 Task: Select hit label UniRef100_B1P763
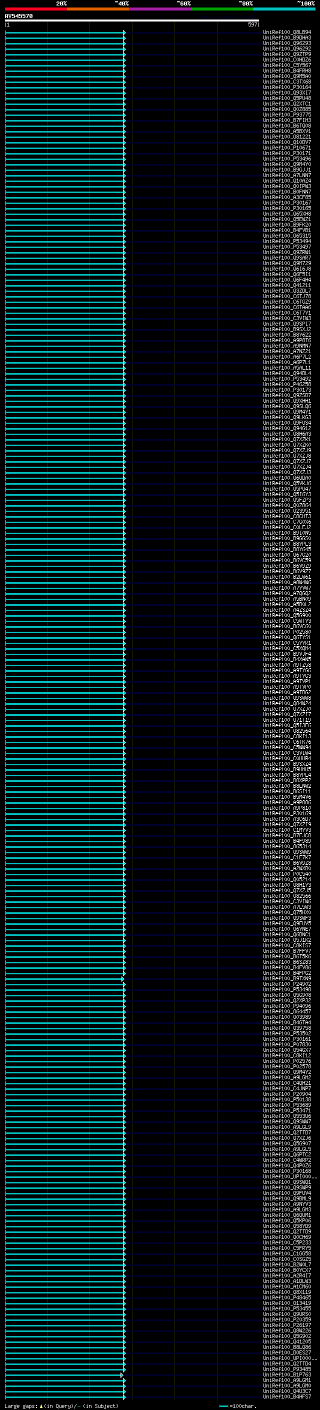coord(287,1374)
